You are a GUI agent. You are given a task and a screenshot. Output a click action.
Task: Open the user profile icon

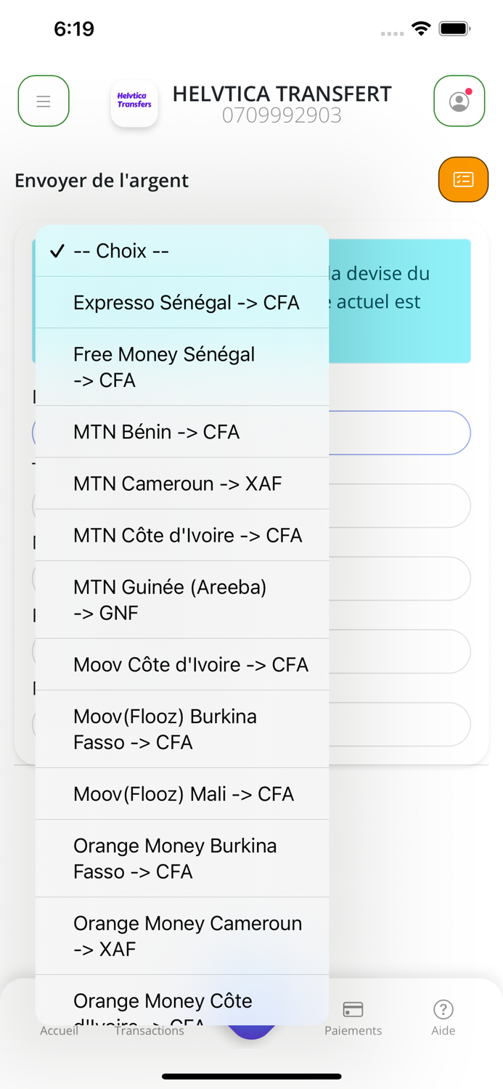pyautogui.click(x=459, y=101)
